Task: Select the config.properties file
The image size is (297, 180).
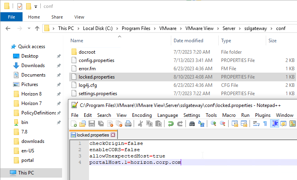Action: pyautogui.click(x=96, y=60)
